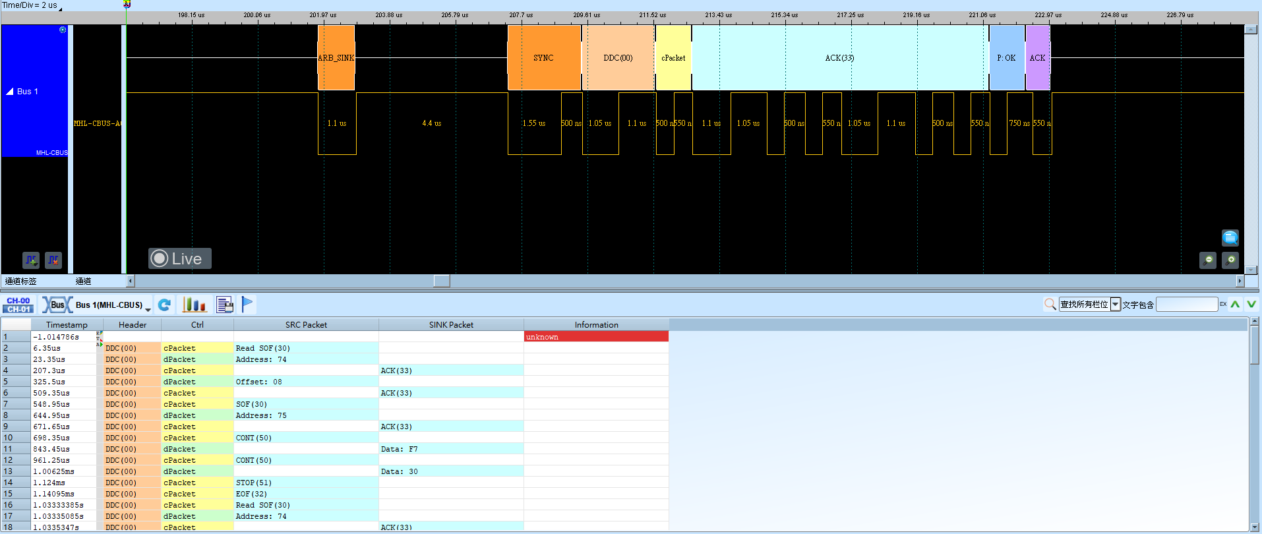Select the ACK(33) decode segment in waveform
The image size is (1262, 534).
[839, 57]
